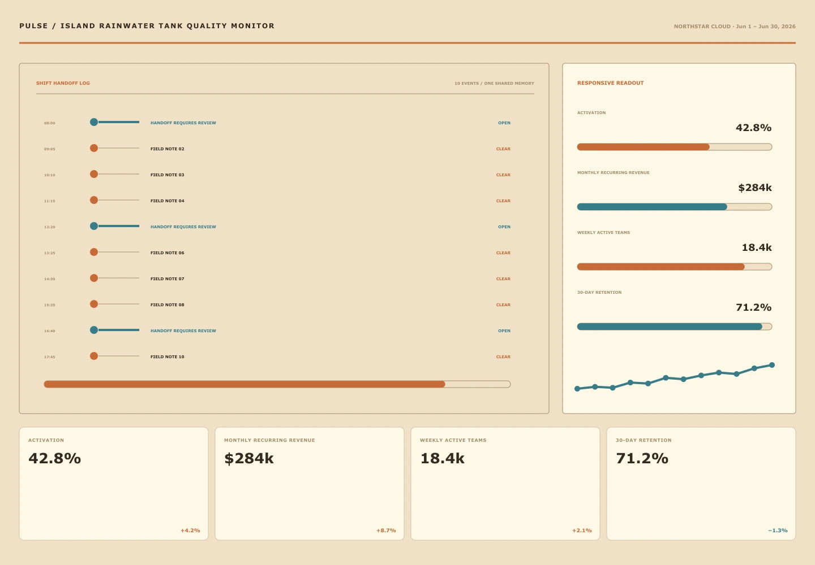This screenshot has height=565, width=815.
Task: Click the Weekly Active Teams readout bar
Action: 675,267
